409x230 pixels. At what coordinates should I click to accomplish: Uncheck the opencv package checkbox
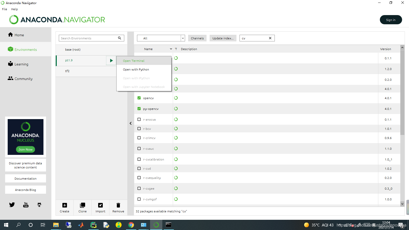[x=139, y=98]
